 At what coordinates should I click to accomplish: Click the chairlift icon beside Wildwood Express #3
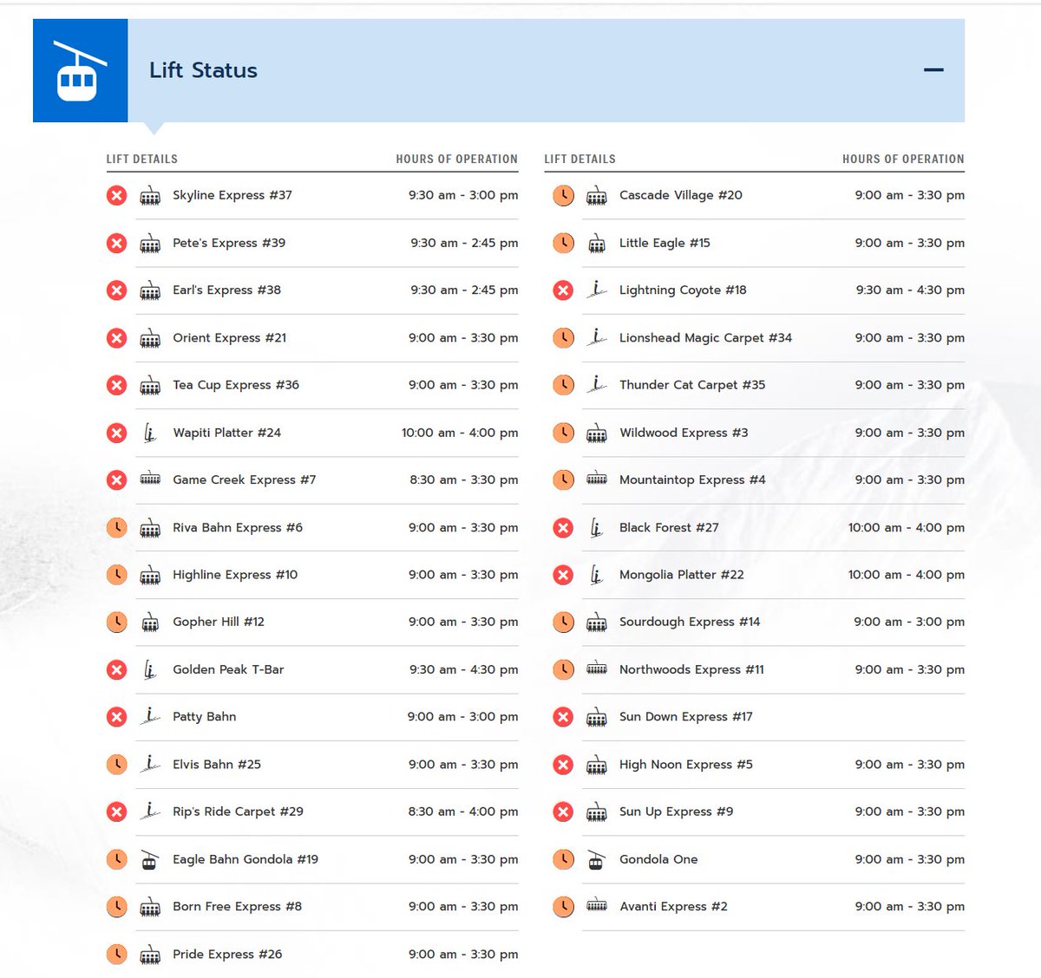(x=597, y=433)
